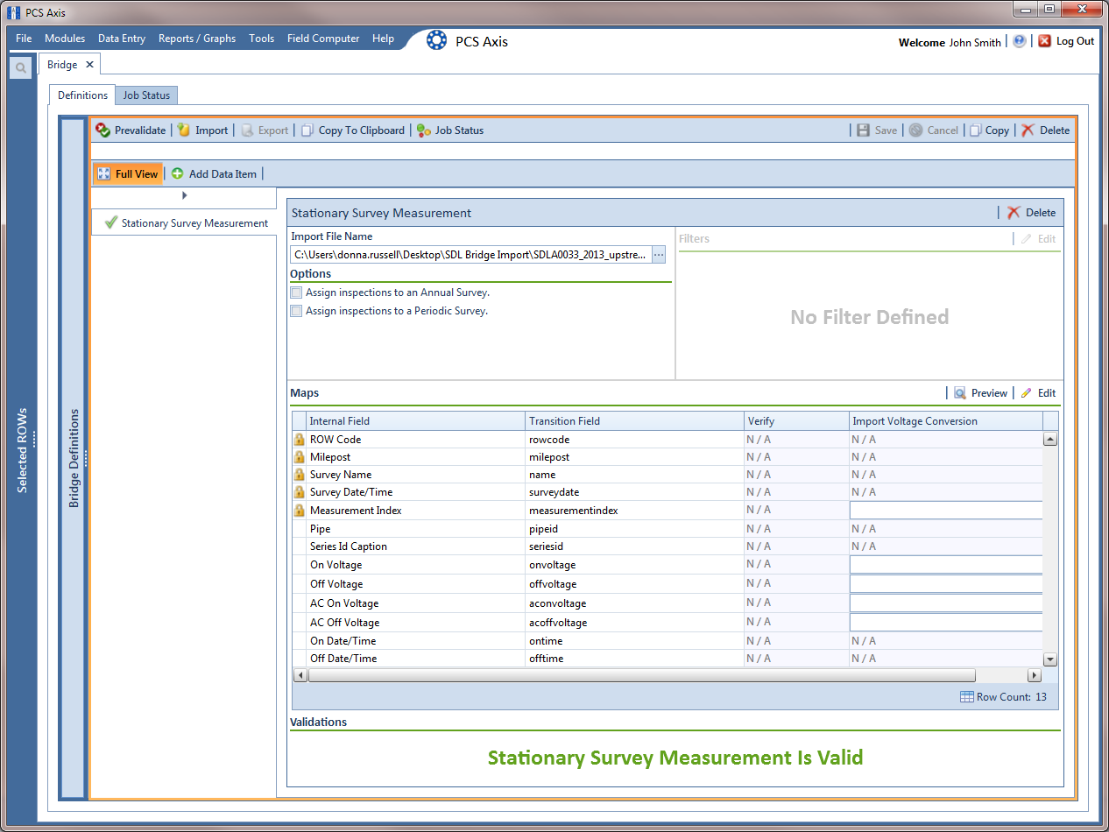Screen dimensions: 1109x832
Task: Click the maps grid scroll up arrow
Action: click(x=1050, y=440)
